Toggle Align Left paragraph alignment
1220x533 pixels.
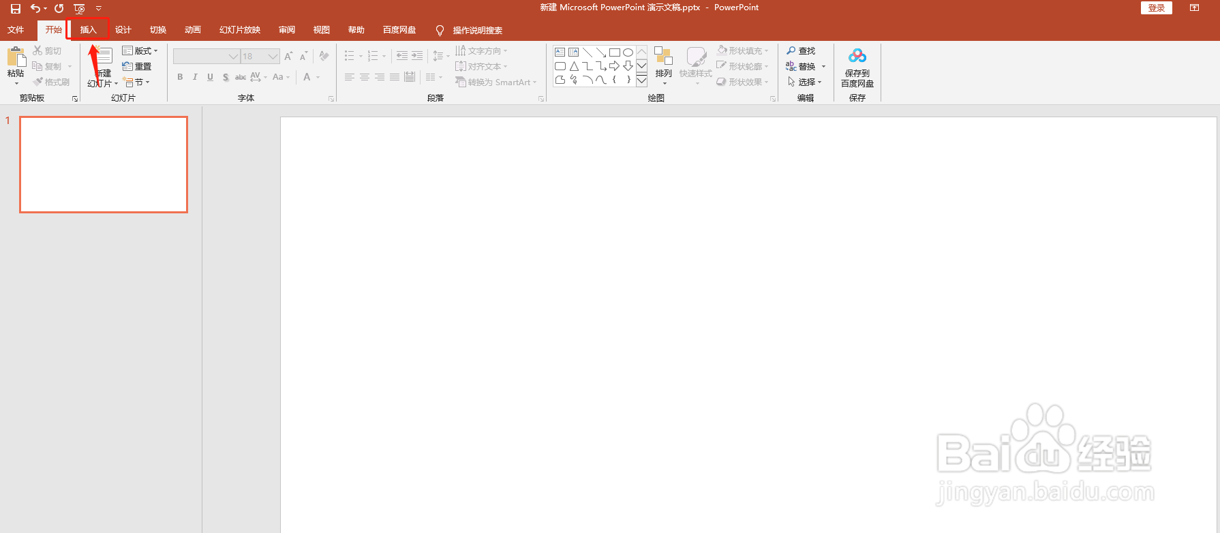tap(350, 77)
